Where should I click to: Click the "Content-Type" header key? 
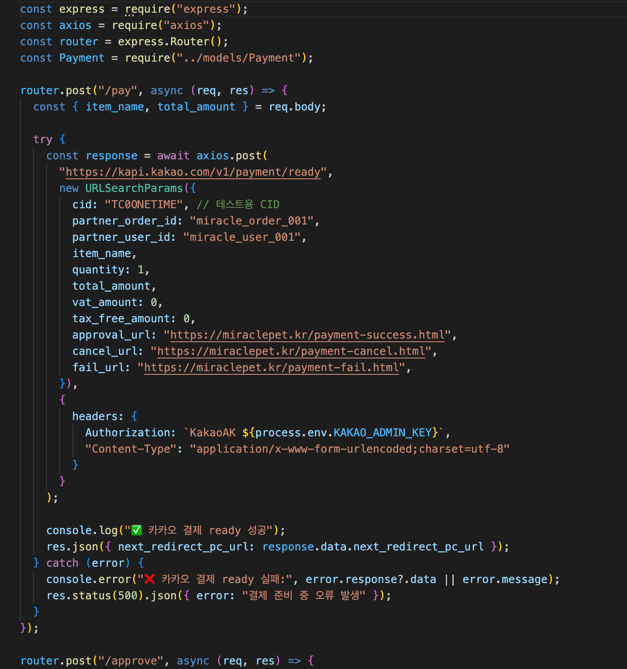point(131,449)
